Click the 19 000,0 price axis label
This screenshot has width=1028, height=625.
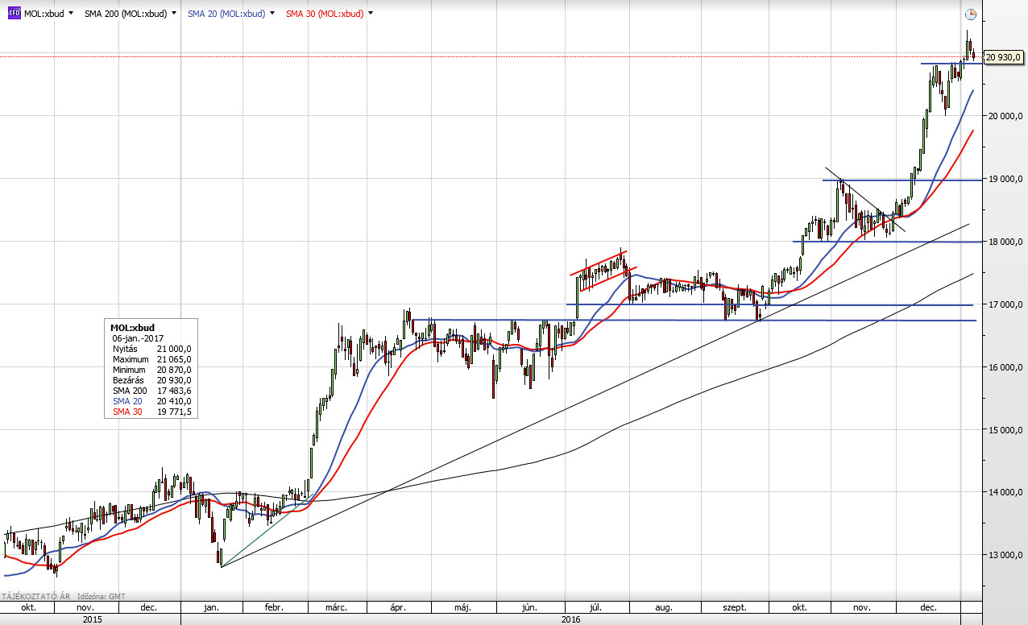click(1004, 179)
